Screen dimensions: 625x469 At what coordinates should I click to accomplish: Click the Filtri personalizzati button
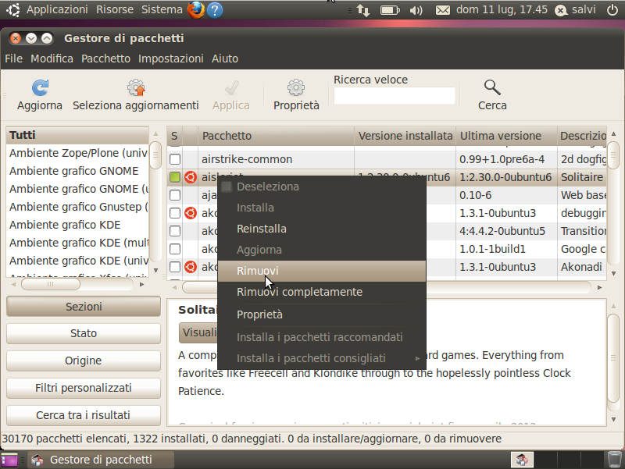coord(84,388)
